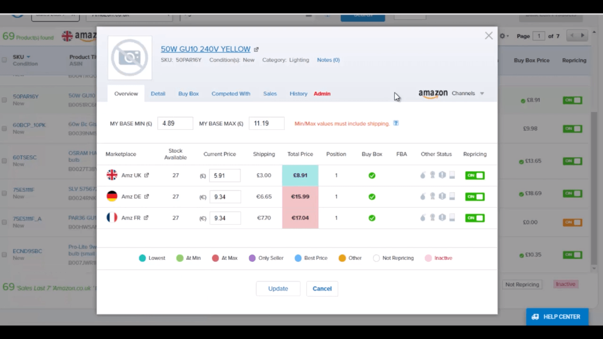The image size is (603, 339).
Task: Open Amz UK external link icon
Action: pyautogui.click(x=147, y=175)
